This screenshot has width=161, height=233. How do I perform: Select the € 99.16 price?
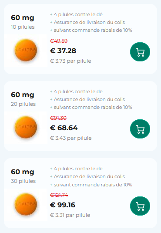[63, 205]
